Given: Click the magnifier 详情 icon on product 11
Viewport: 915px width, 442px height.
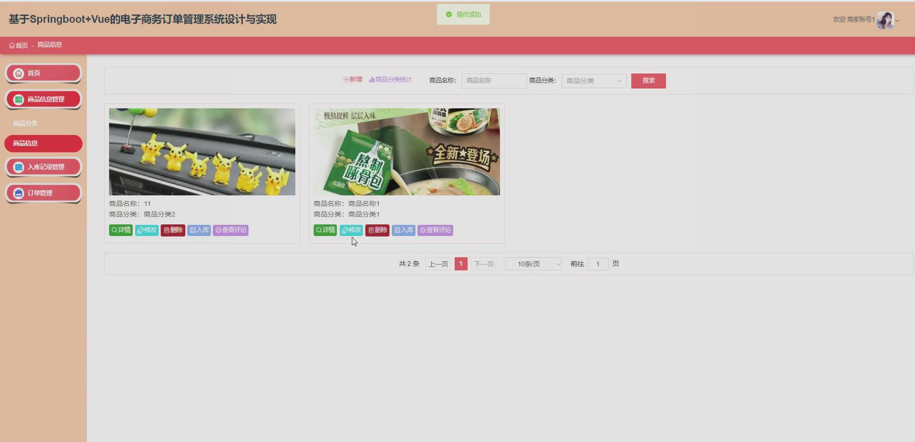Looking at the screenshot, I should 114,230.
